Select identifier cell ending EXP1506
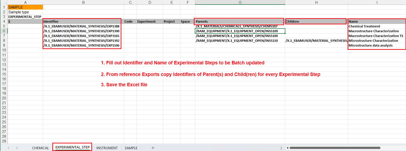This screenshot has width=406, height=151. (83, 45)
